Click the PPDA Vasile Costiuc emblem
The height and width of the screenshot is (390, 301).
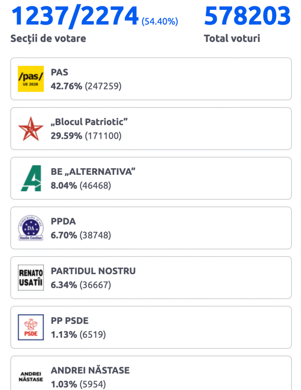click(31, 228)
